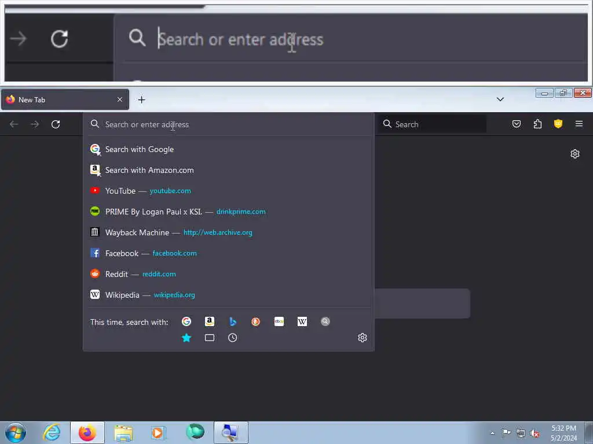Close the New Tab tab
Image resolution: width=593 pixels, height=444 pixels.
[120, 99]
